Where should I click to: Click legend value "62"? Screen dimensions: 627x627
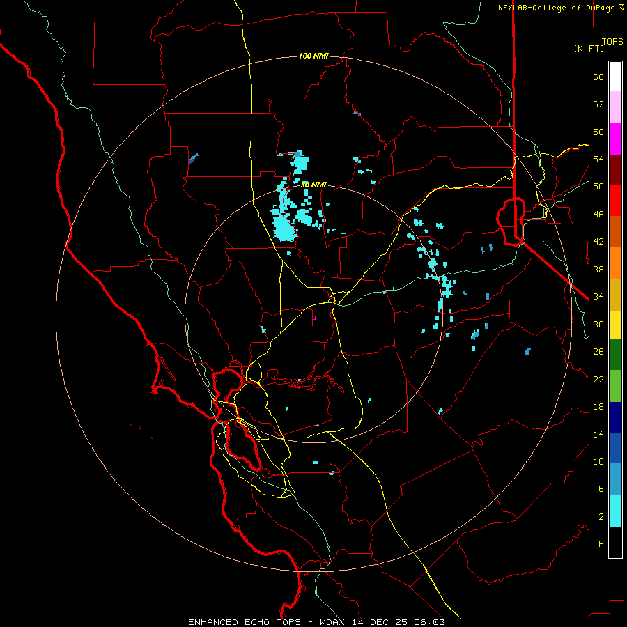pyautogui.click(x=598, y=104)
